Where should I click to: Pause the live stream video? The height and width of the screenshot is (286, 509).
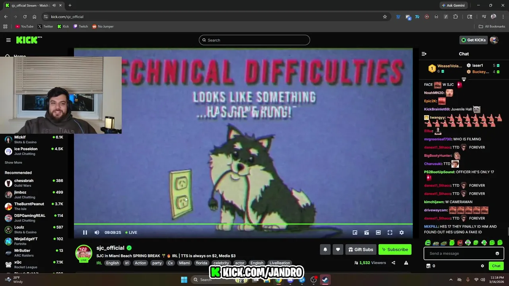85,232
